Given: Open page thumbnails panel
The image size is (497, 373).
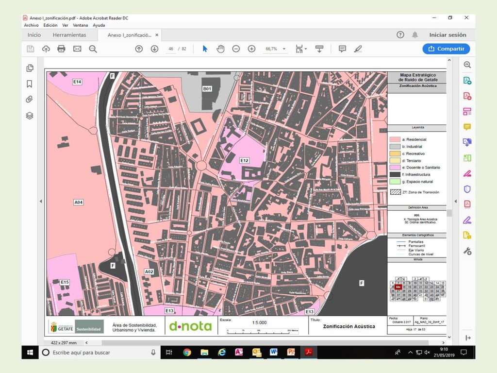Looking at the screenshot, I should [30, 68].
